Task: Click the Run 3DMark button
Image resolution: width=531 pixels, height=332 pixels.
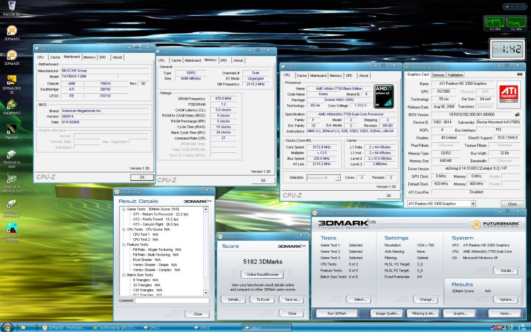Action: pos(337,314)
